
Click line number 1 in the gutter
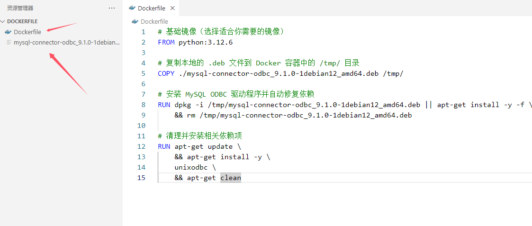click(143, 32)
